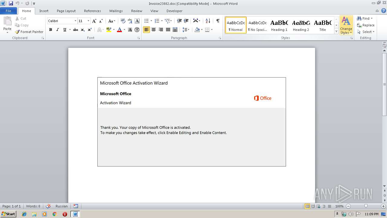This screenshot has width=387, height=218.
Task: Clear formatting with eraser icon
Action: click(123, 21)
